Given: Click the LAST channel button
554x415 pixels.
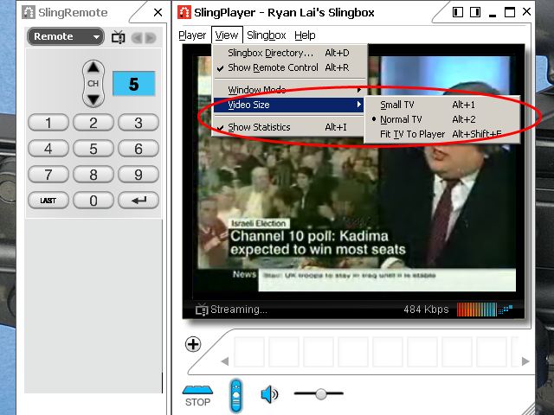Looking at the screenshot, I should [48, 201].
